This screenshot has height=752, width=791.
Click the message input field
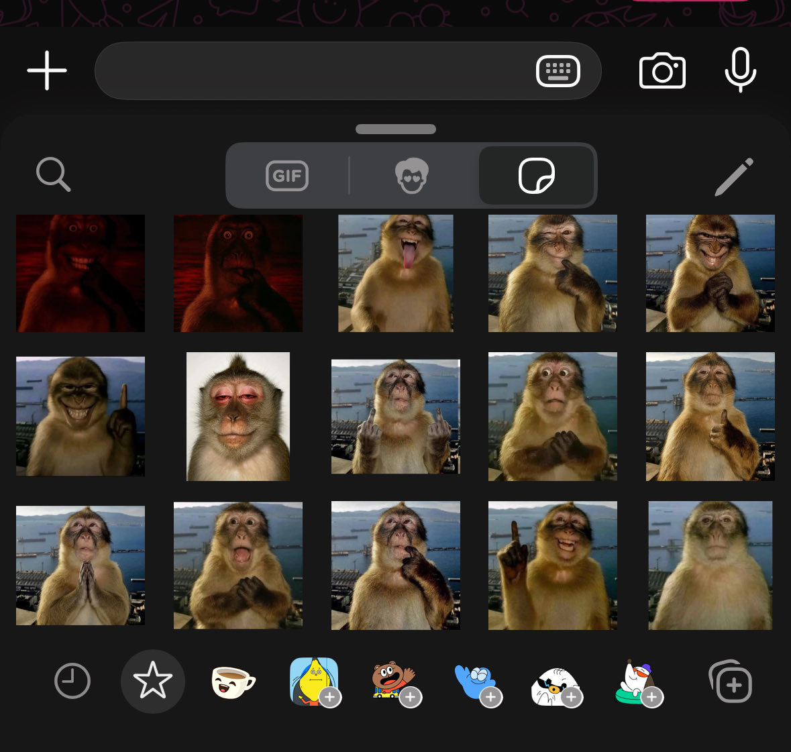coord(348,70)
